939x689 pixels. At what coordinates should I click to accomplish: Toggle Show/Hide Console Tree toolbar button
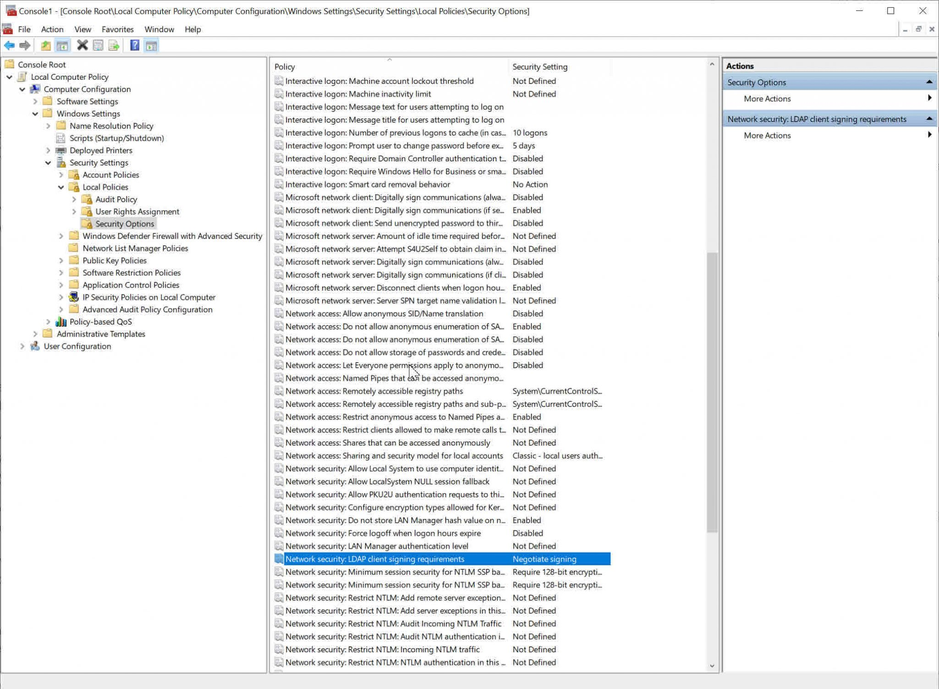(x=62, y=45)
